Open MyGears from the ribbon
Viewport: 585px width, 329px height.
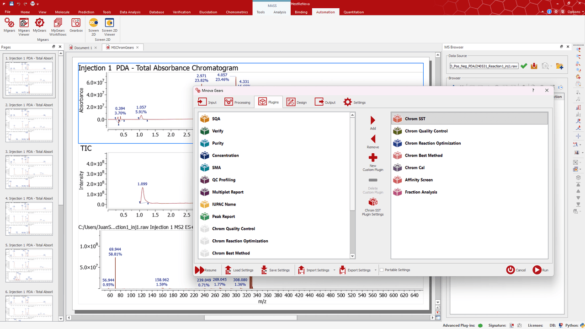39,25
